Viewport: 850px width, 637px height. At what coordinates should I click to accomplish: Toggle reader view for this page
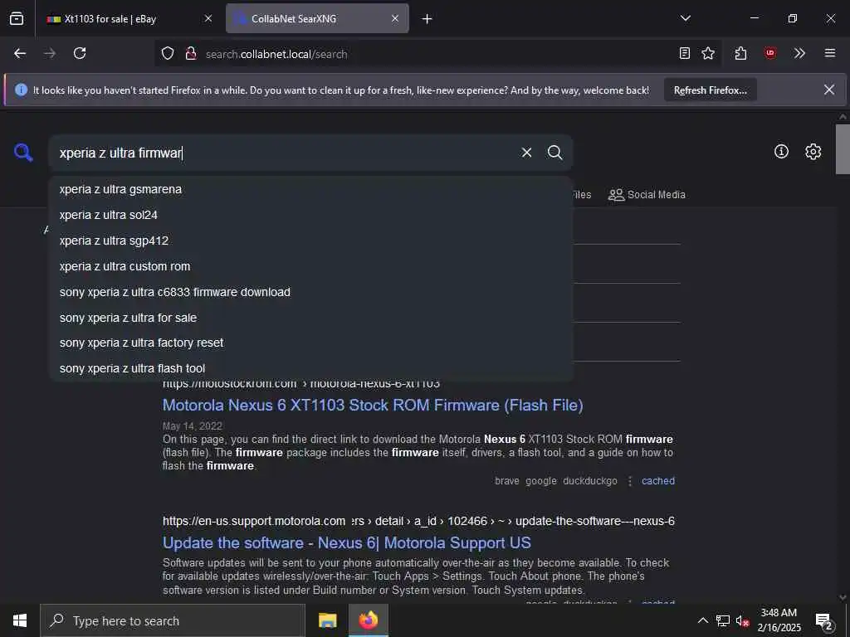click(x=685, y=53)
